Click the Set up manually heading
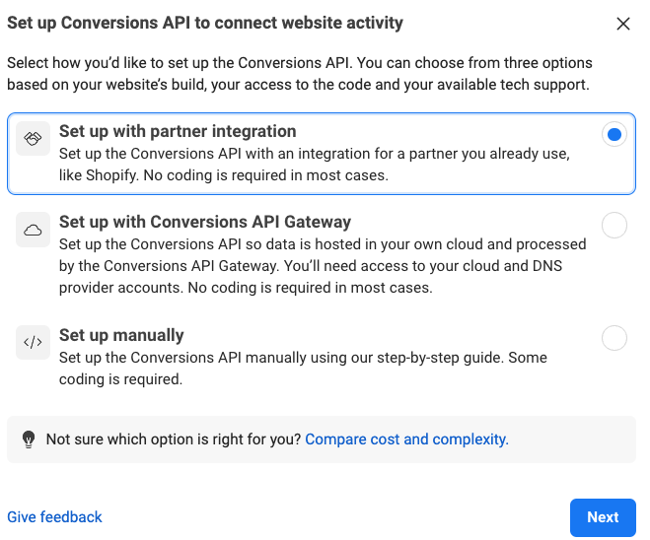 pos(121,335)
